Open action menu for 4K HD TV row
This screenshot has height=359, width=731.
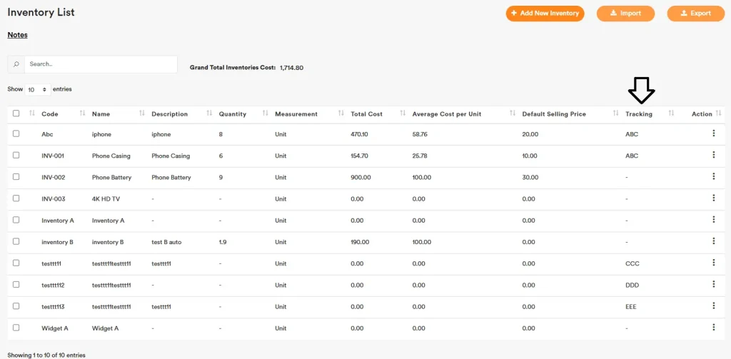pyautogui.click(x=713, y=198)
